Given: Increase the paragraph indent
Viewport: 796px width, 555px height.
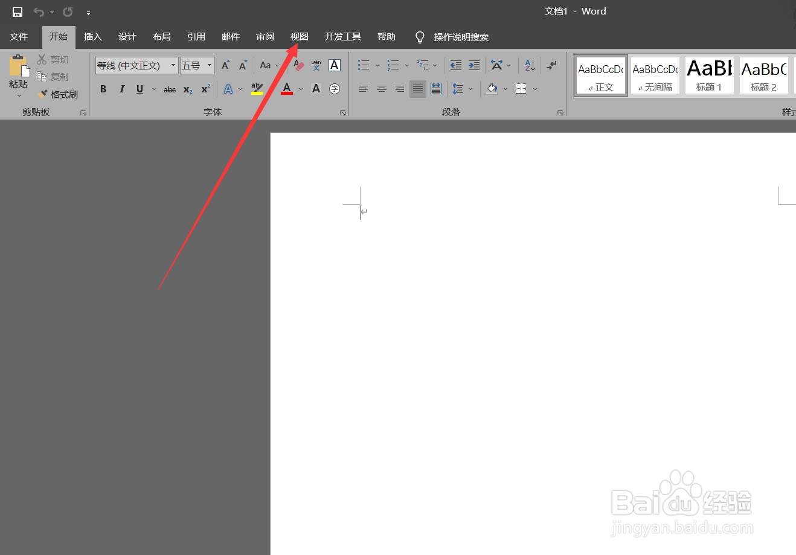Looking at the screenshot, I should coord(474,65).
